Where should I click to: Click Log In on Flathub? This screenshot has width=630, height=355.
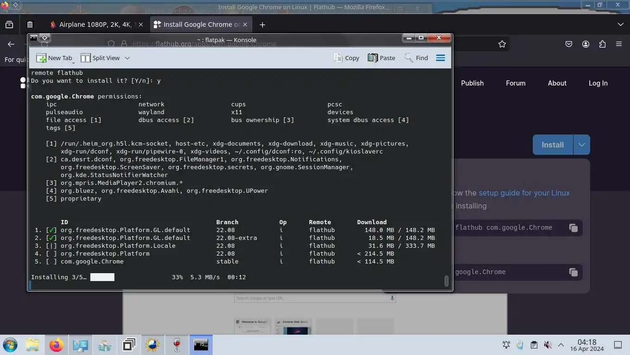pyautogui.click(x=598, y=83)
